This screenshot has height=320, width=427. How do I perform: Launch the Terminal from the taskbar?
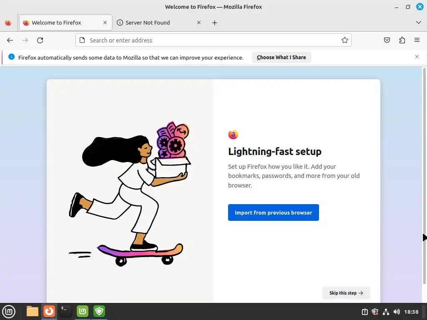(x=65, y=311)
